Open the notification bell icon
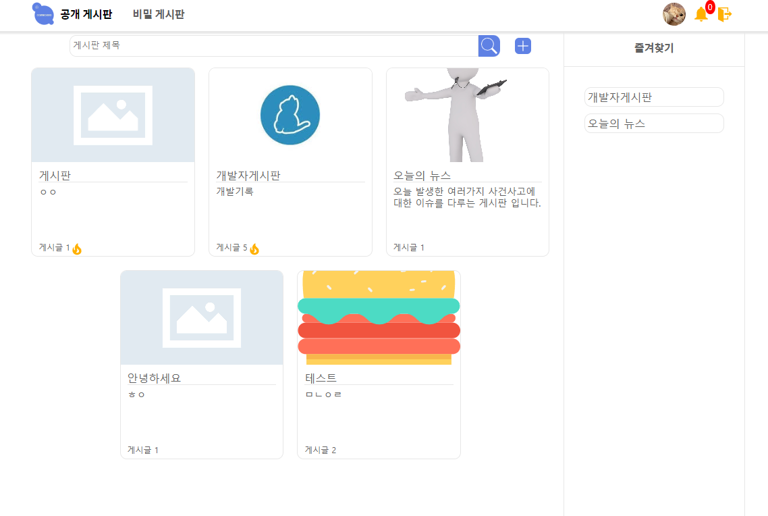The height and width of the screenshot is (516, 768). click(701, 14)
